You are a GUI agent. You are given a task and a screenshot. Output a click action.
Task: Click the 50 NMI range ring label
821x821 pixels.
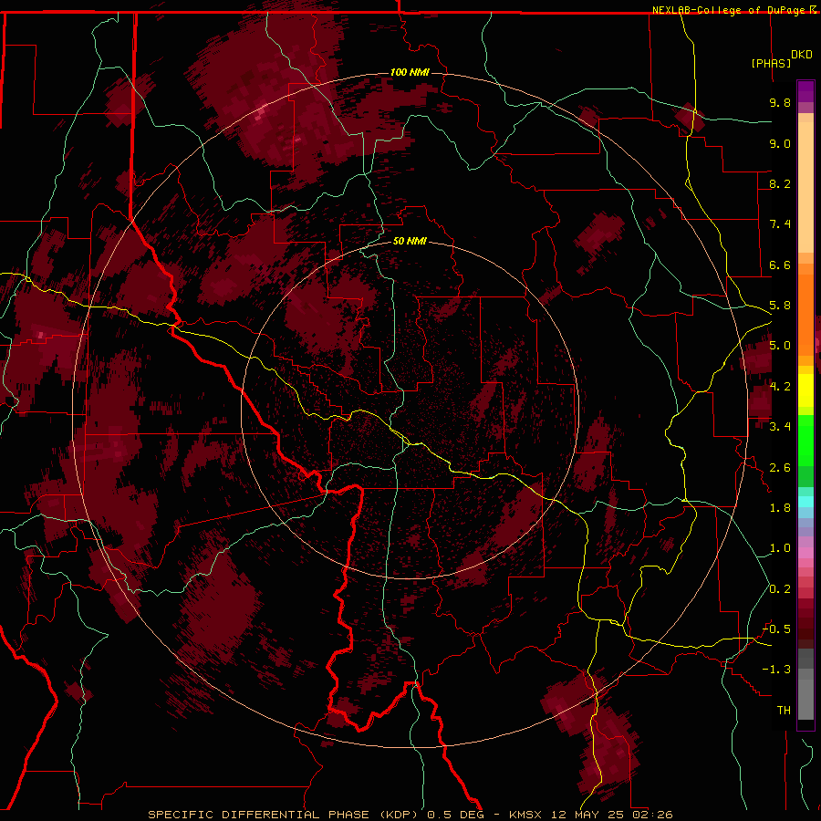(x=410, y=241)
